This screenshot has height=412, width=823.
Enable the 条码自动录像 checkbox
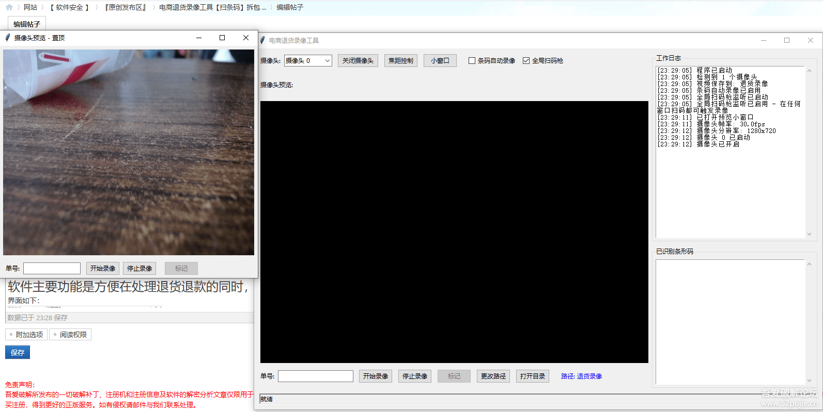(472, 61)
